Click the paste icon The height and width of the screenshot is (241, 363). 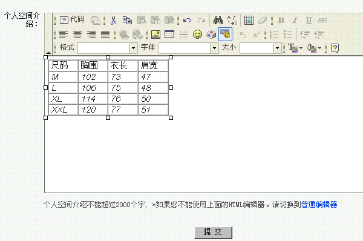point(141,21)
